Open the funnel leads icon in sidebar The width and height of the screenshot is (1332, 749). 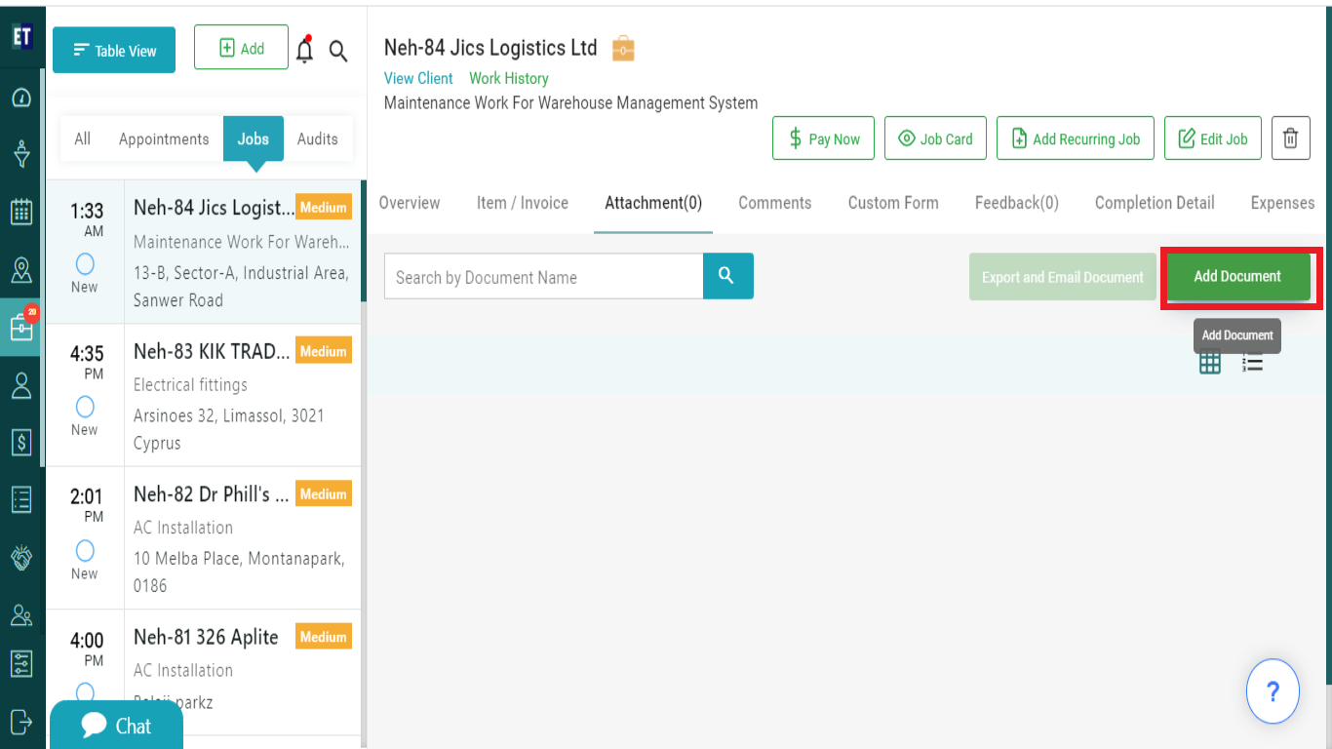(21, 154)
